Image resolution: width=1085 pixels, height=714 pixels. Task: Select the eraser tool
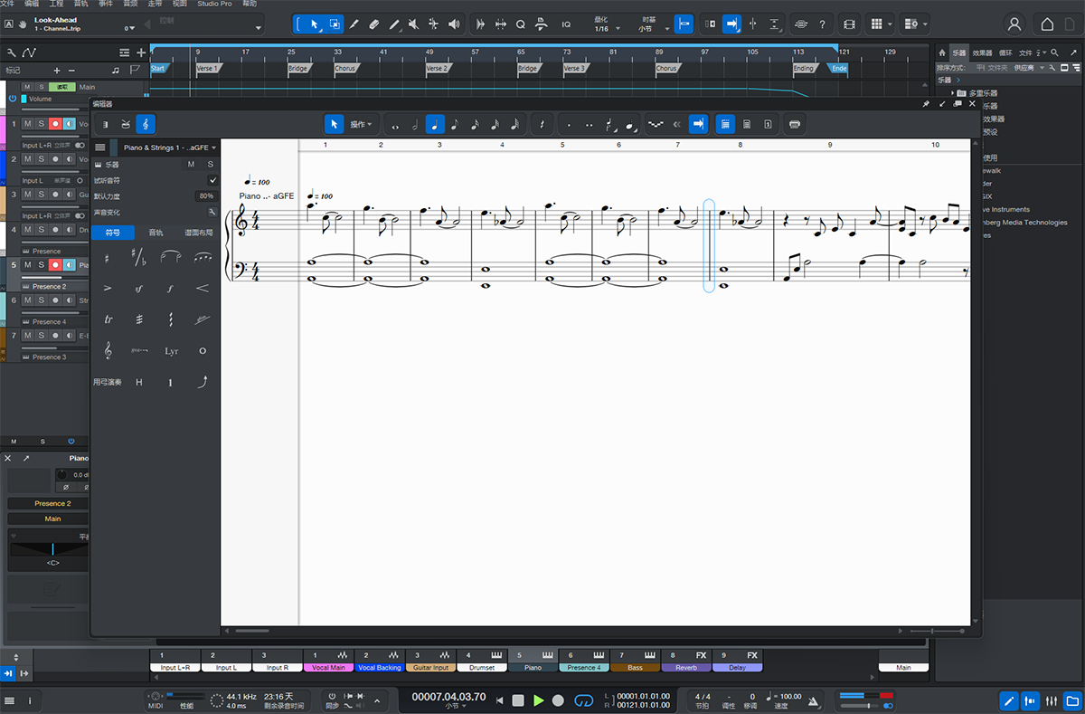click(374, 24)
